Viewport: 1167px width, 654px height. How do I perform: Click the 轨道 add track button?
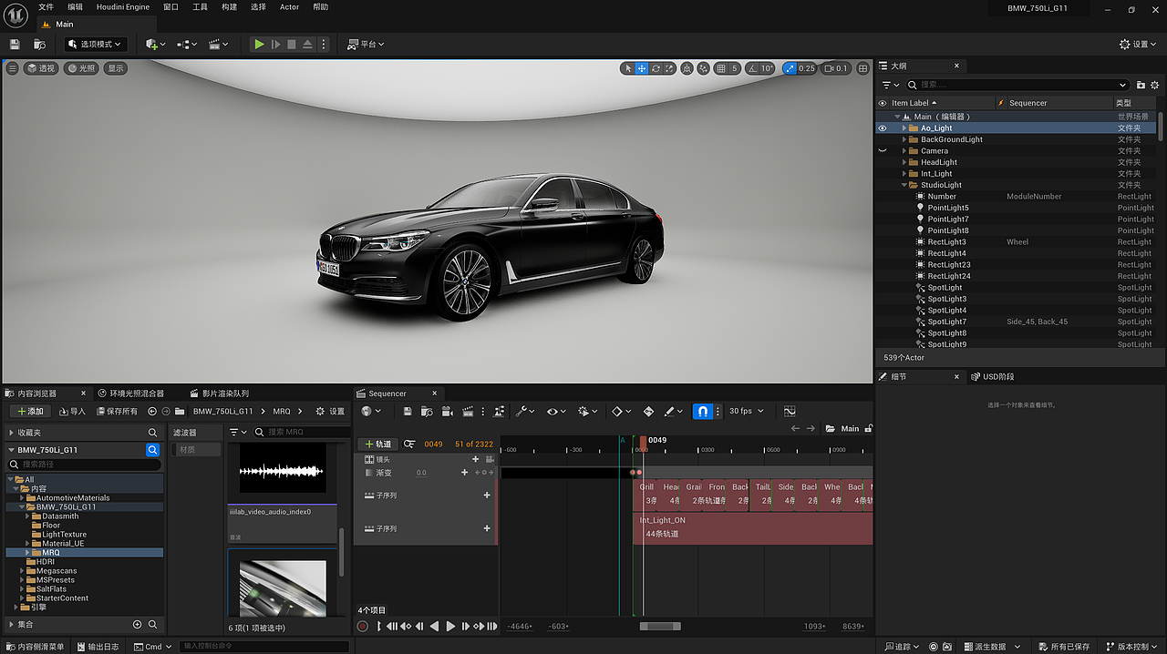(377, 444)
